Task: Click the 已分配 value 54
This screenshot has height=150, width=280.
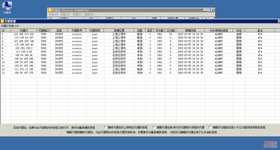Action: pos(170,34)
